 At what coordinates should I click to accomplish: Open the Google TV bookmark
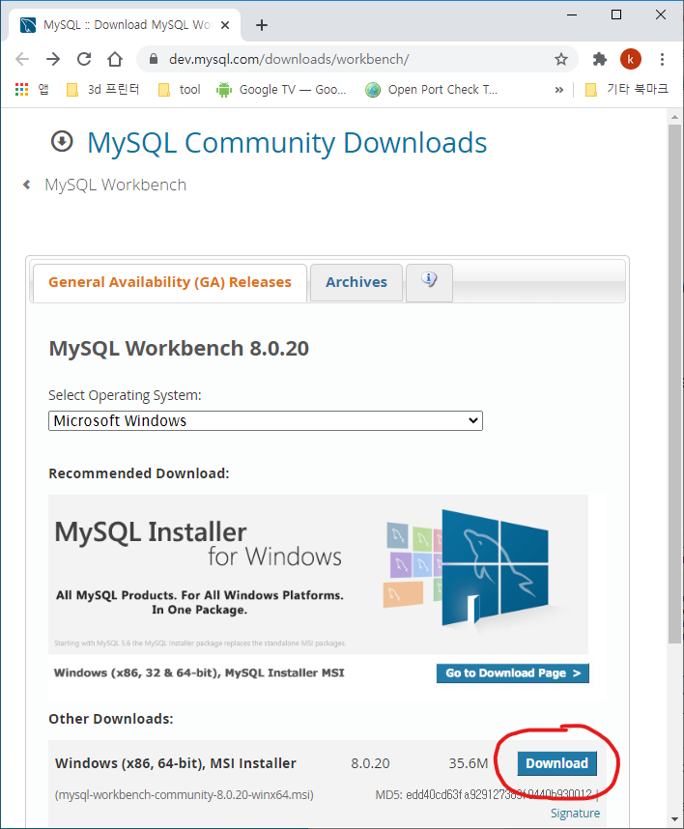[x=281, y=89]
